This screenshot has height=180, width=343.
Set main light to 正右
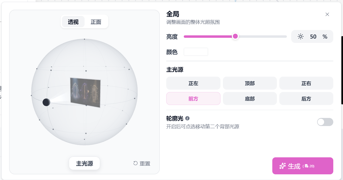click(x=306, y=83)
